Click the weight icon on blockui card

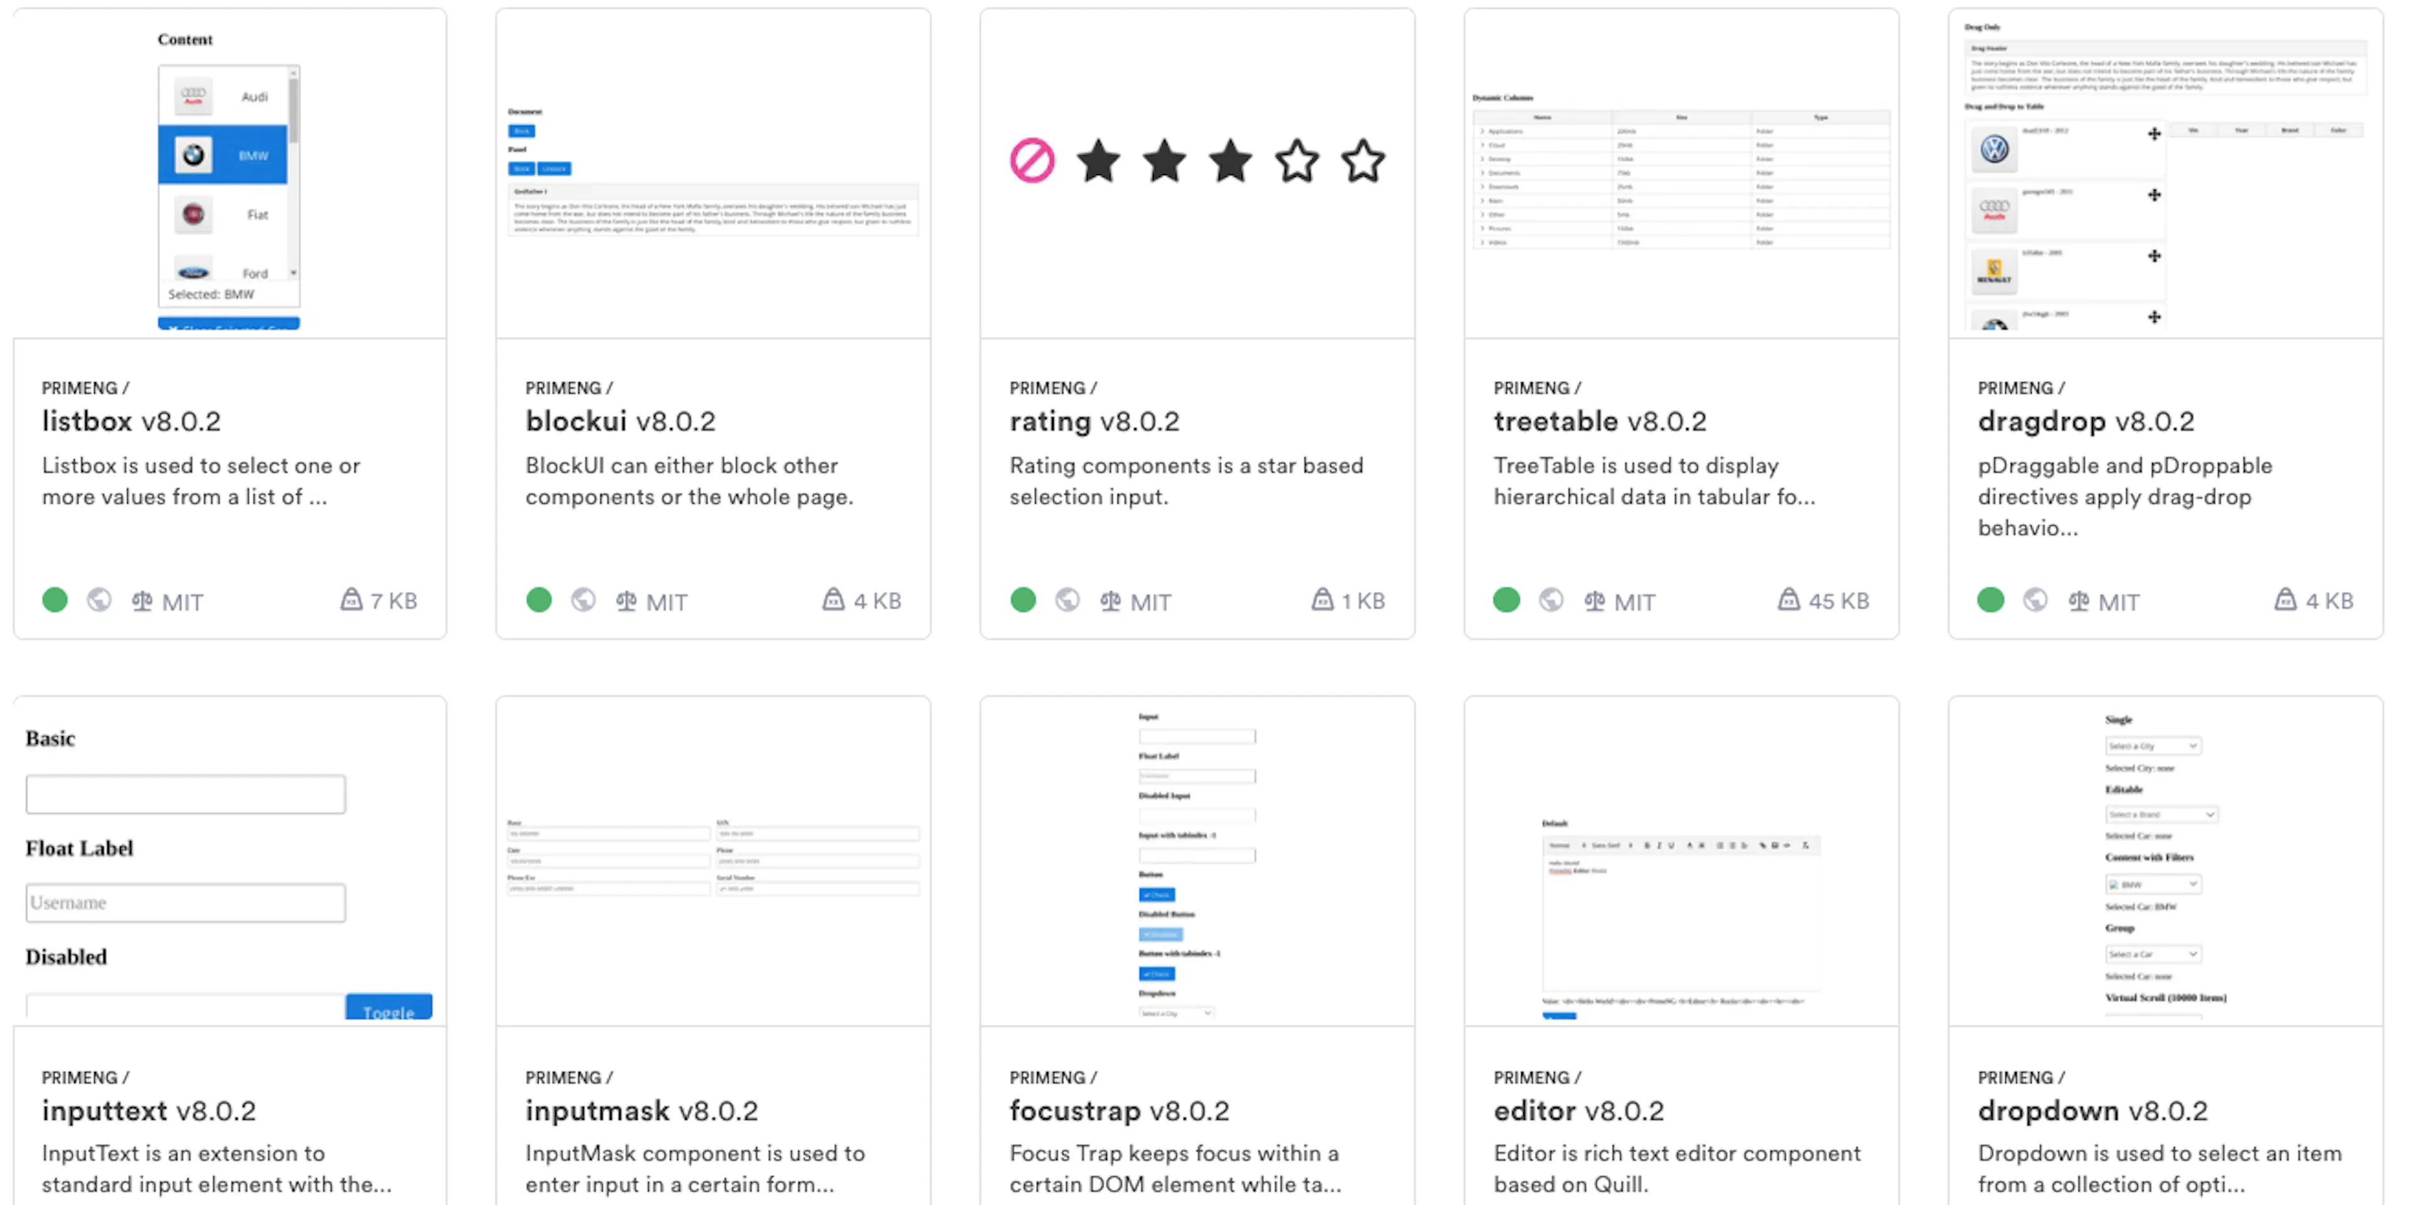pyautogui.click(x=833, y=600)
